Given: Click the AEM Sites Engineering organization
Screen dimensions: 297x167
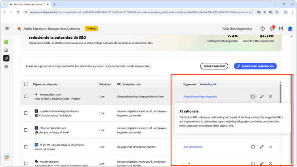Looking at the screenshot, I should [x=237, y=29].
